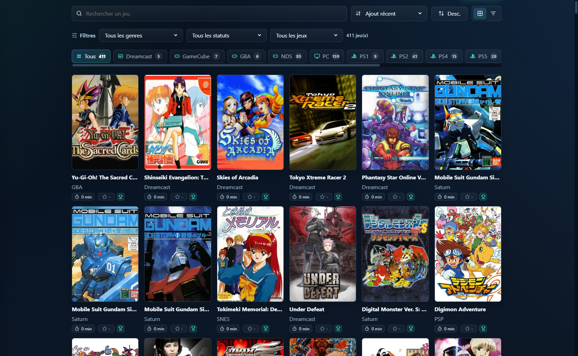
Task: Click trophy icon under Tokimeki Memorial
Action: point(266,329)
